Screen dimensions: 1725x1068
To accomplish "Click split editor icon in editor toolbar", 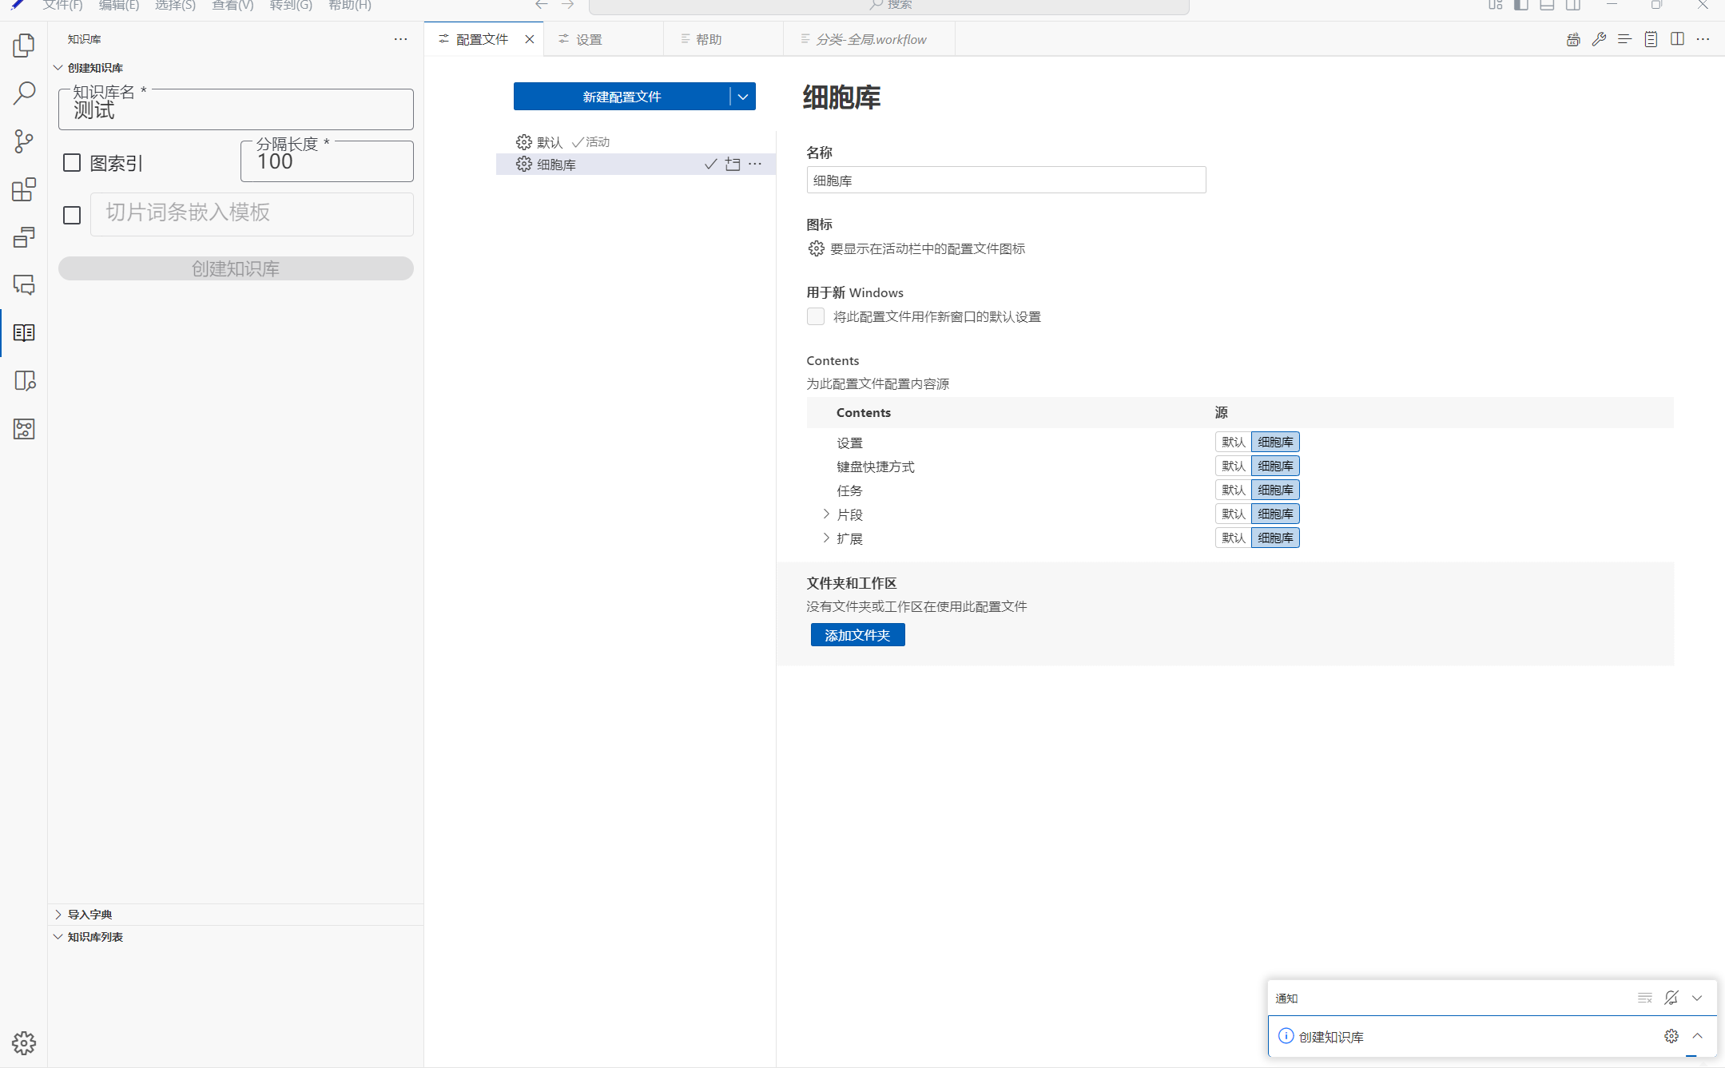I will click(1677, 39).
